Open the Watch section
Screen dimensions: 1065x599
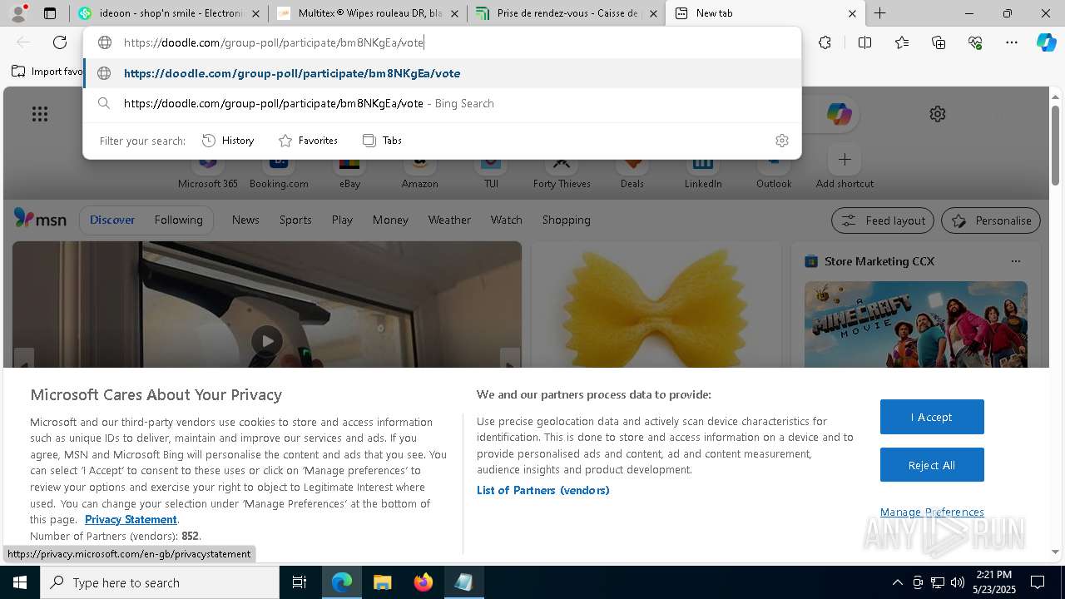coord(506,220)
